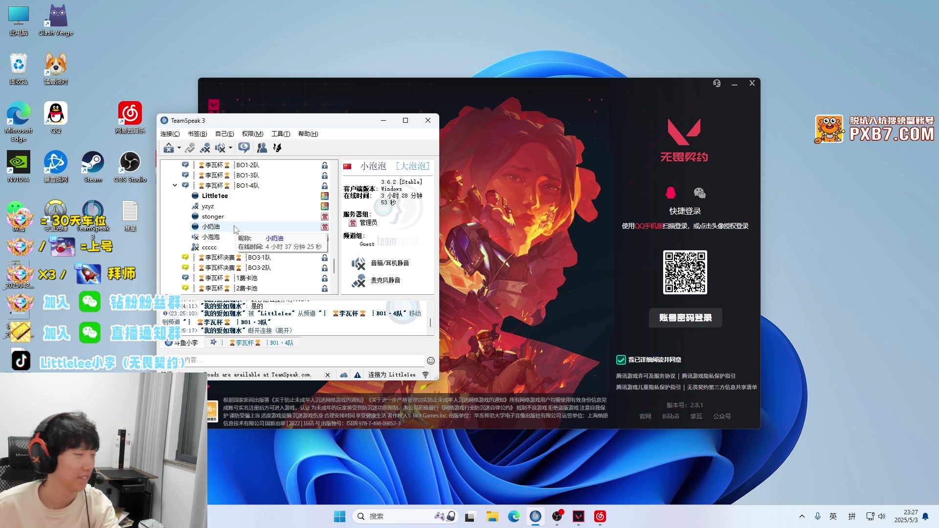Open TeamSpeak chat bubble toolbar icon

244,148
